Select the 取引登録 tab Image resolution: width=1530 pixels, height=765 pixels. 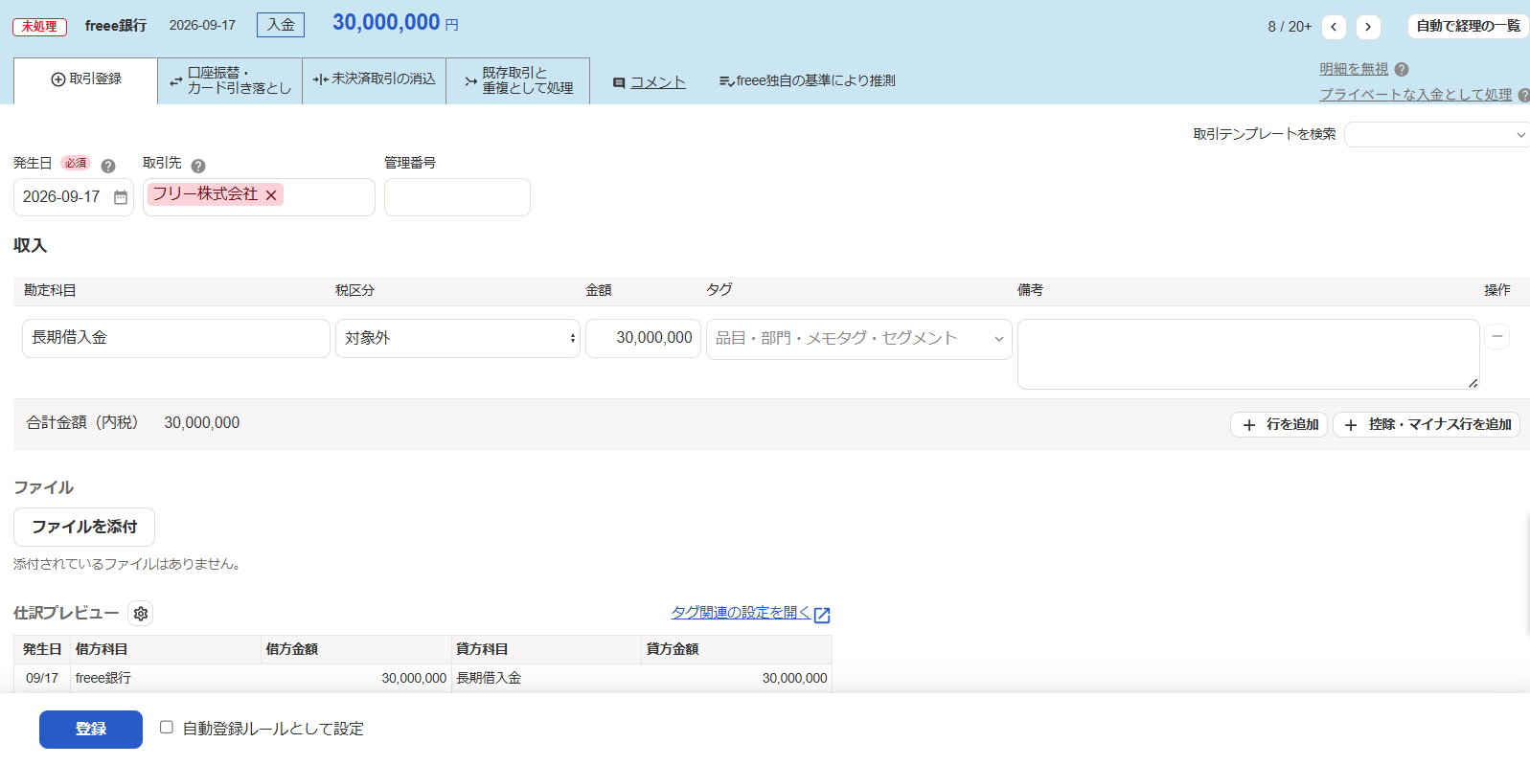coord(86,79)
